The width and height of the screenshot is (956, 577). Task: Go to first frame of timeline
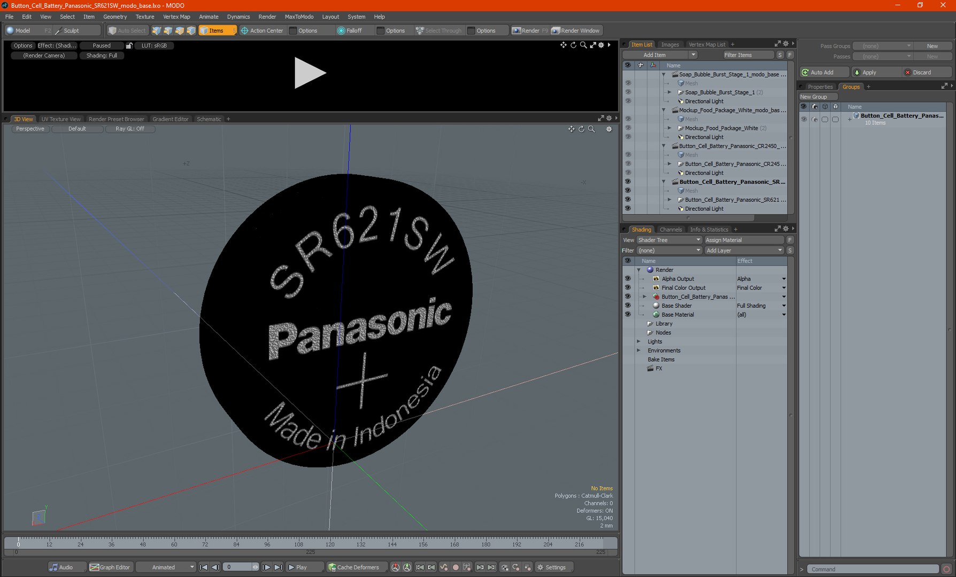click(x=204, y=567)
